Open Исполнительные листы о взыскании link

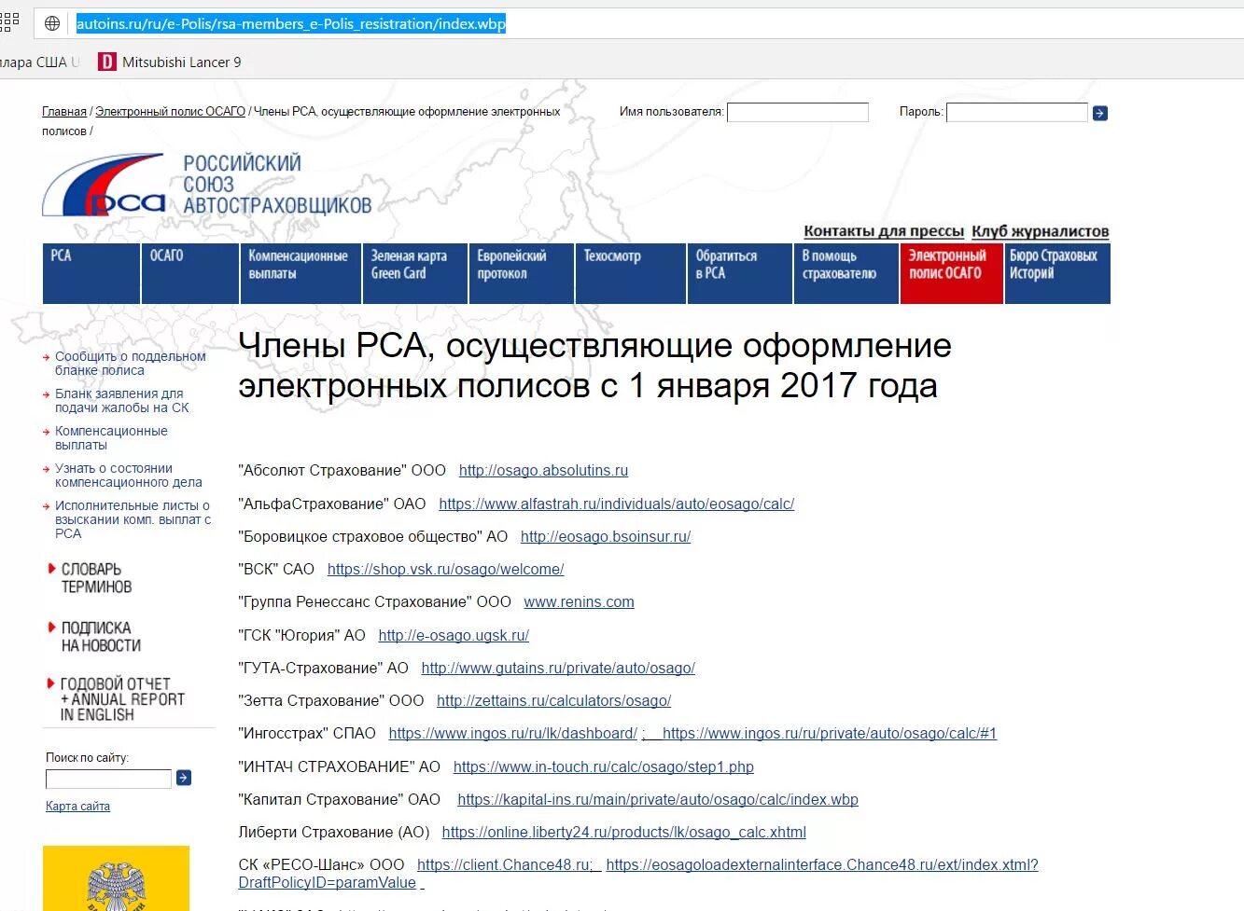133,519
